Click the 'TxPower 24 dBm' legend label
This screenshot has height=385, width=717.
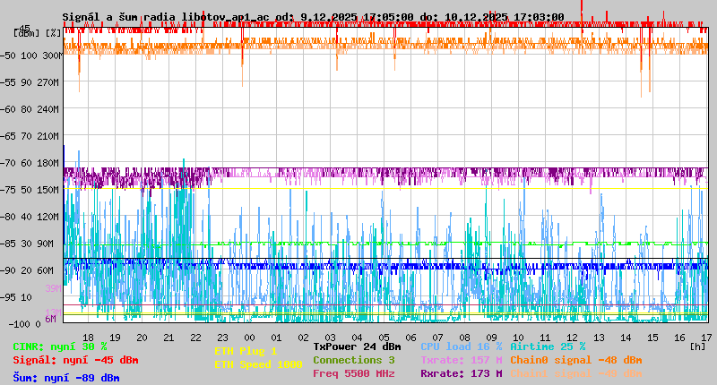(x=357, y=347)
